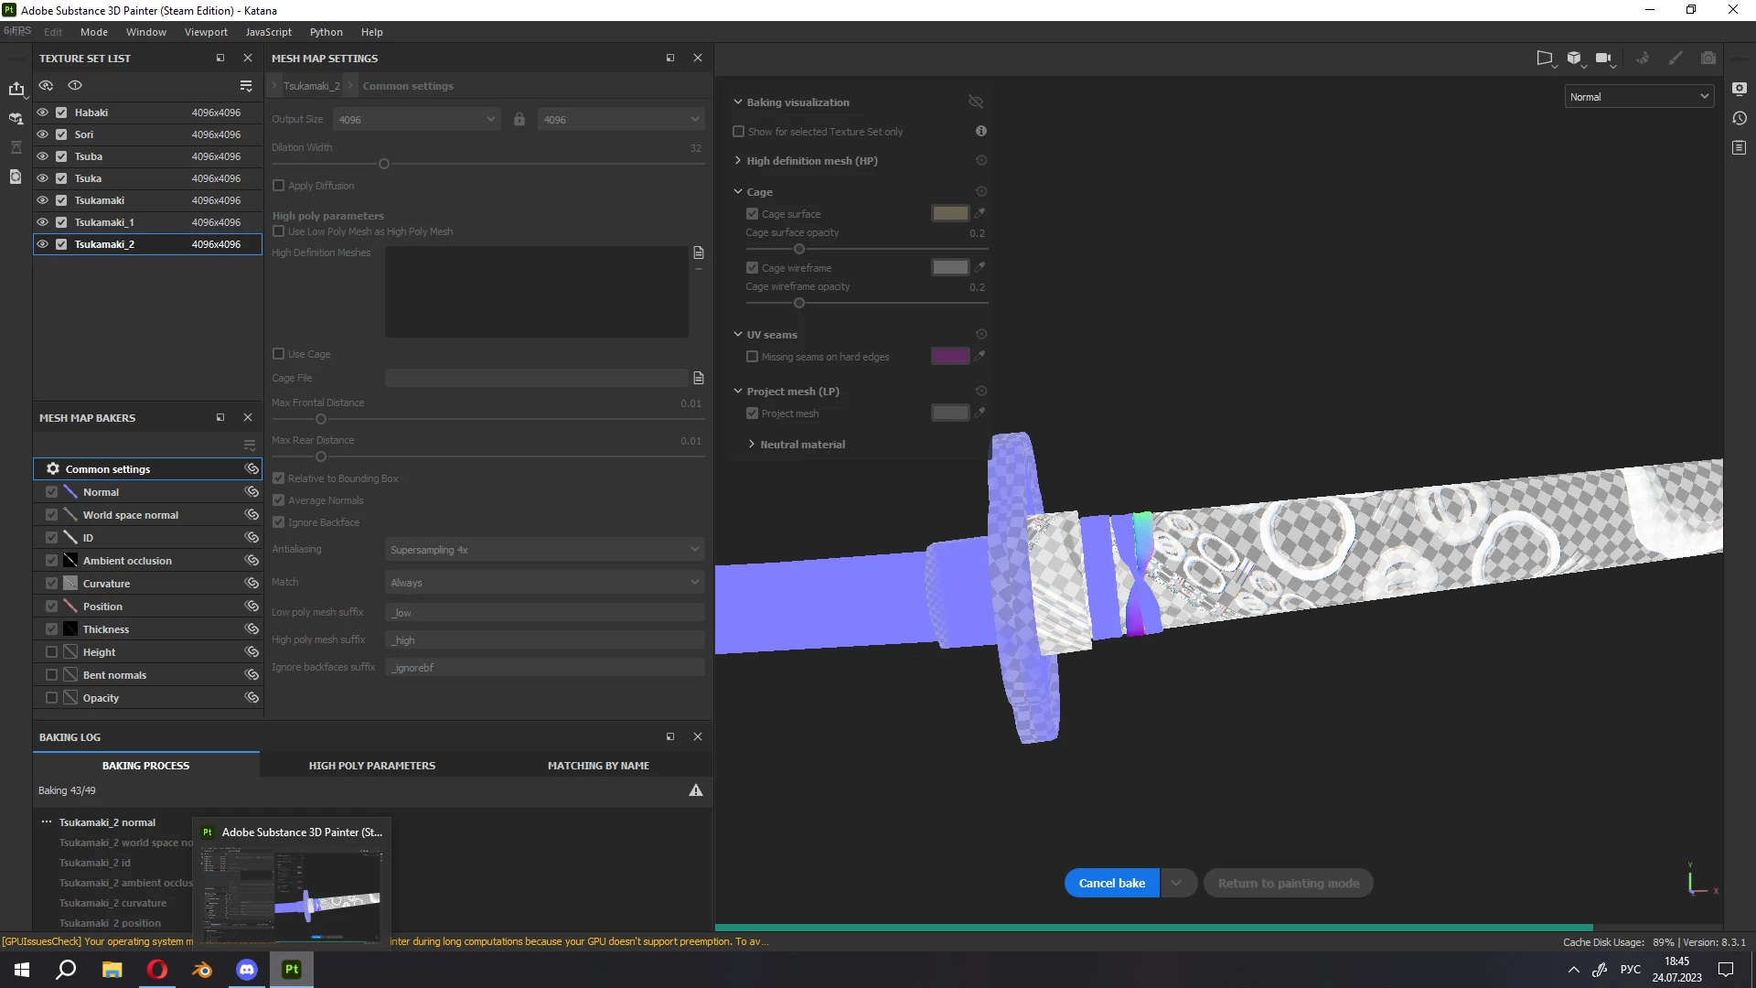Click the baking log warning icon

pyautogui.click(x=695, y=790)
